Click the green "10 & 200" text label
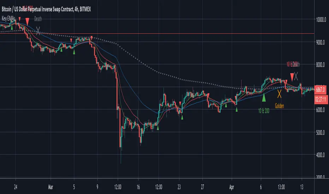 point(264,111)
